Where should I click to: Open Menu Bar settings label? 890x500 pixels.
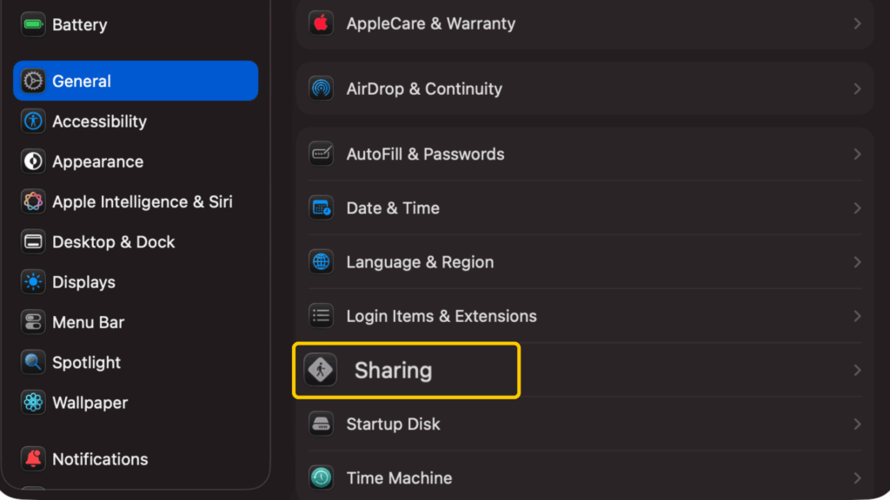(88, 322)
